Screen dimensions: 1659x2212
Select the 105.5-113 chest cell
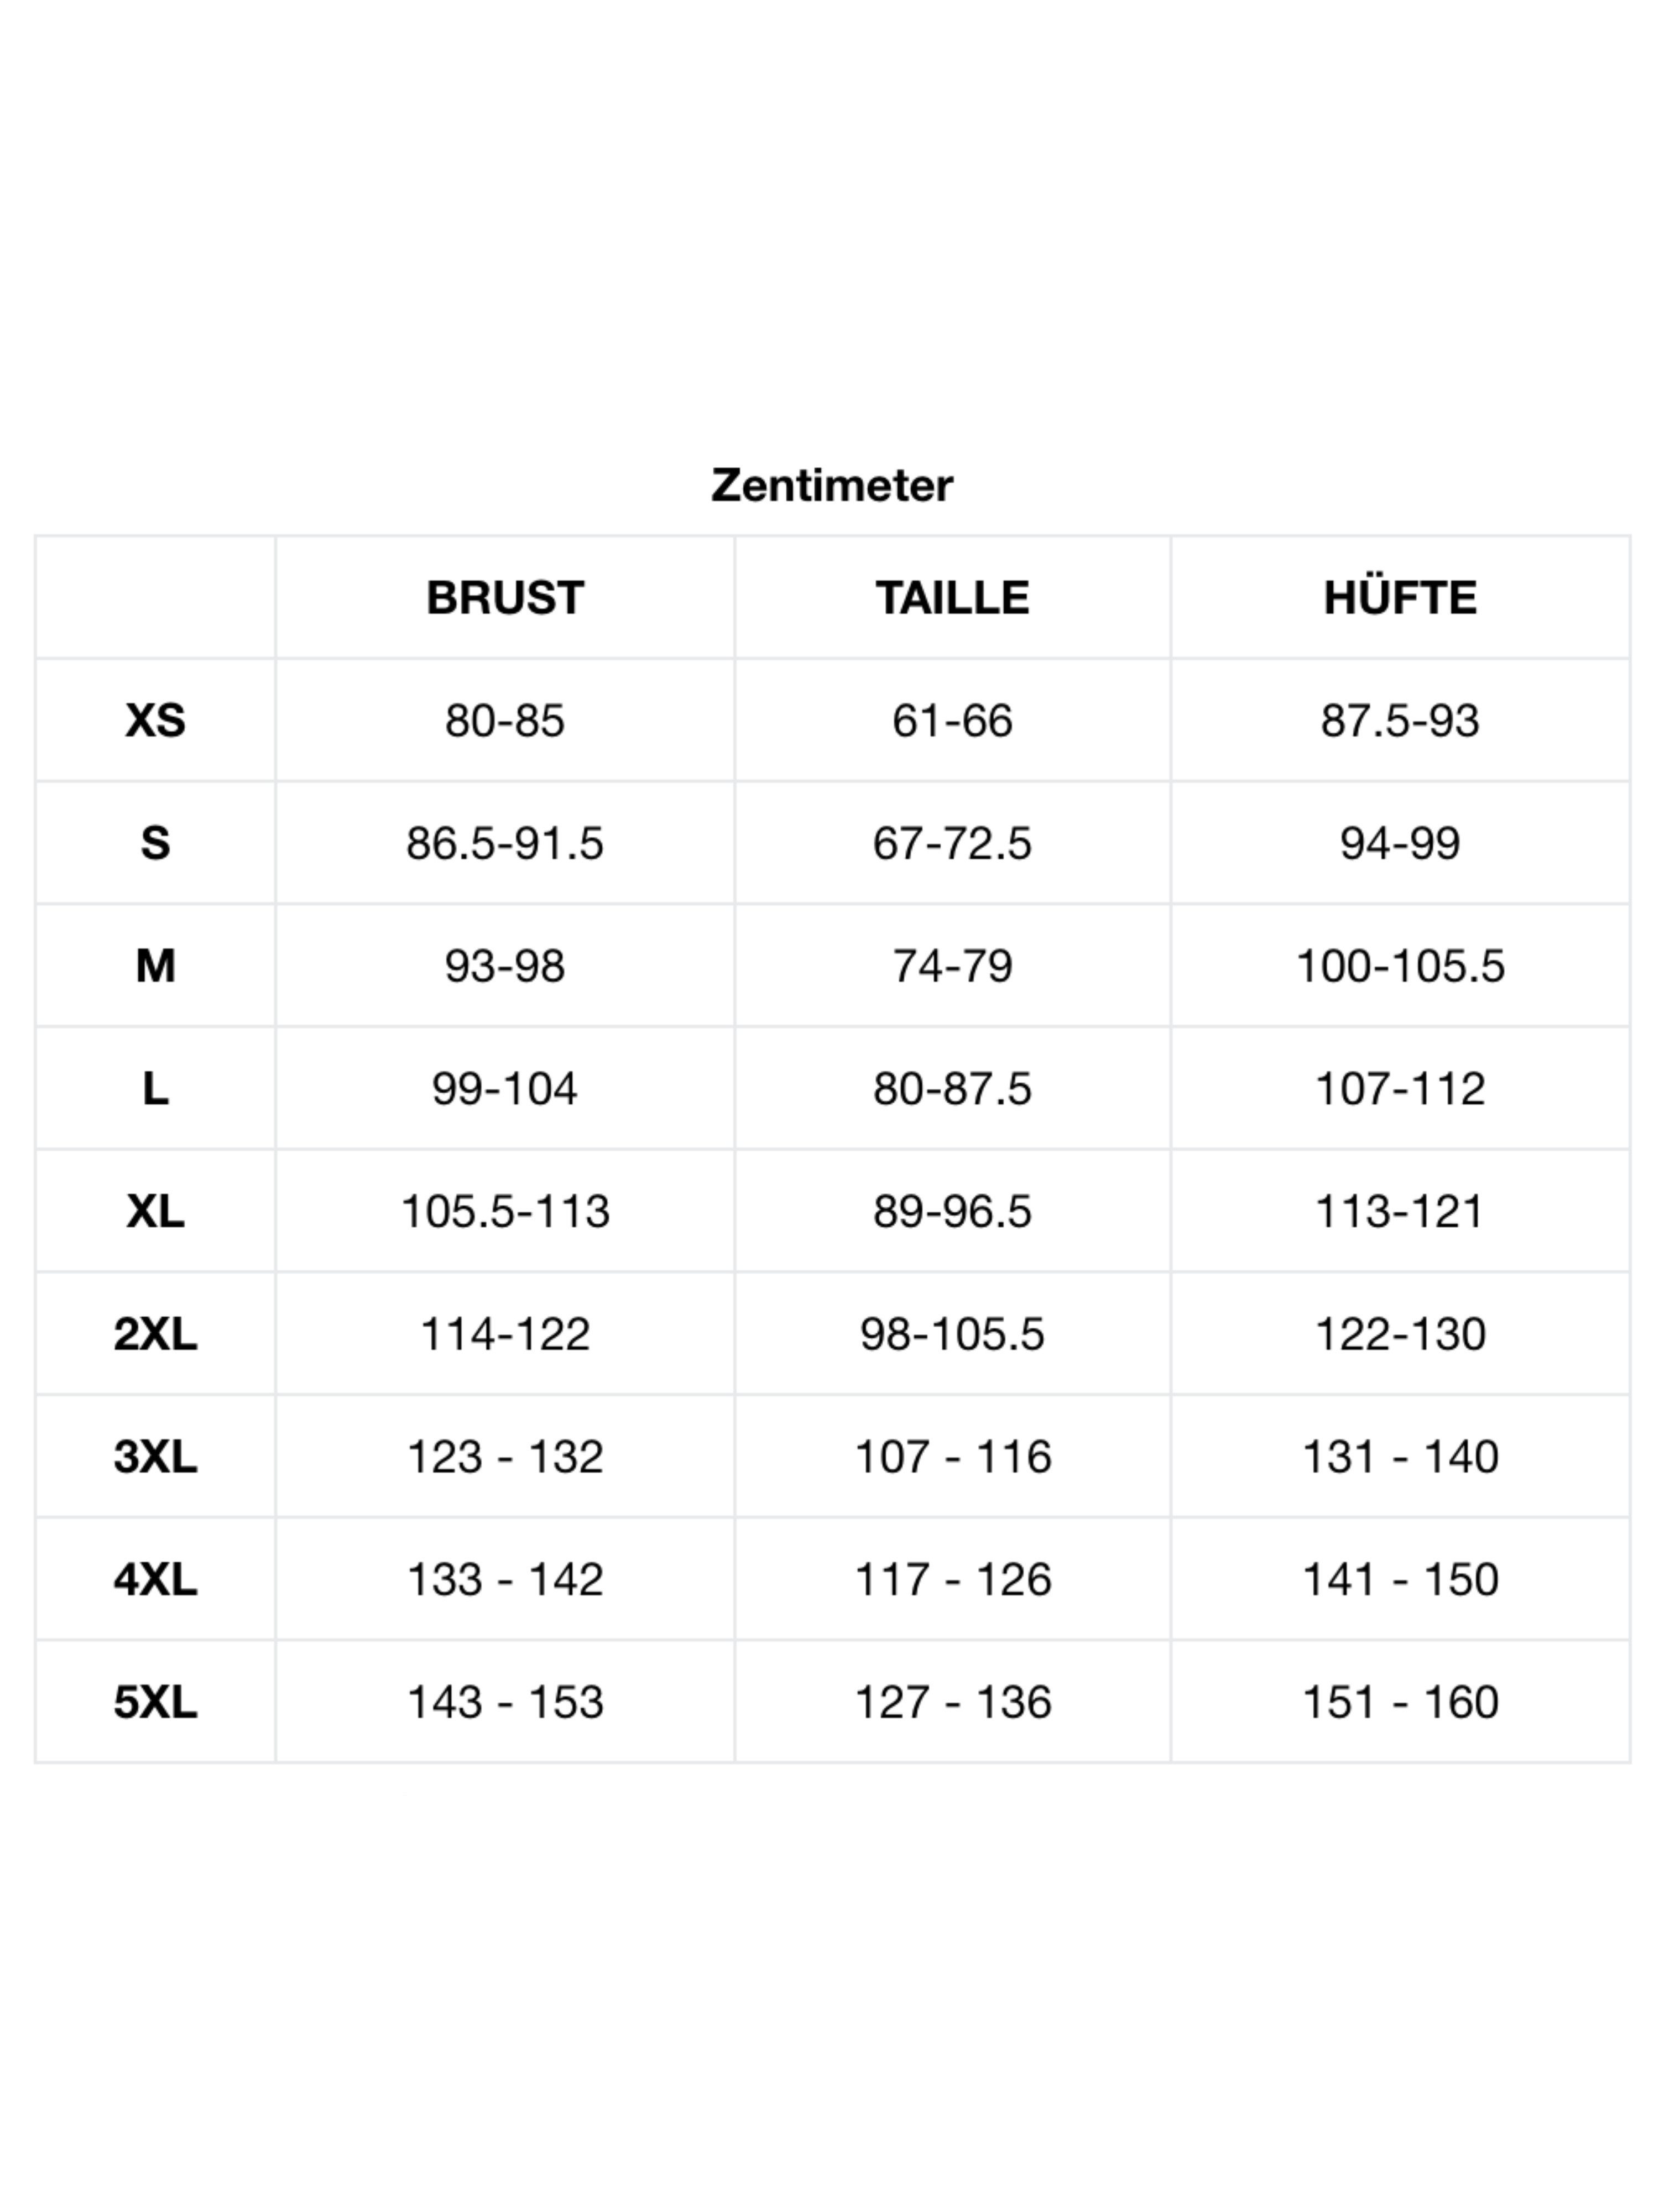505,1211
